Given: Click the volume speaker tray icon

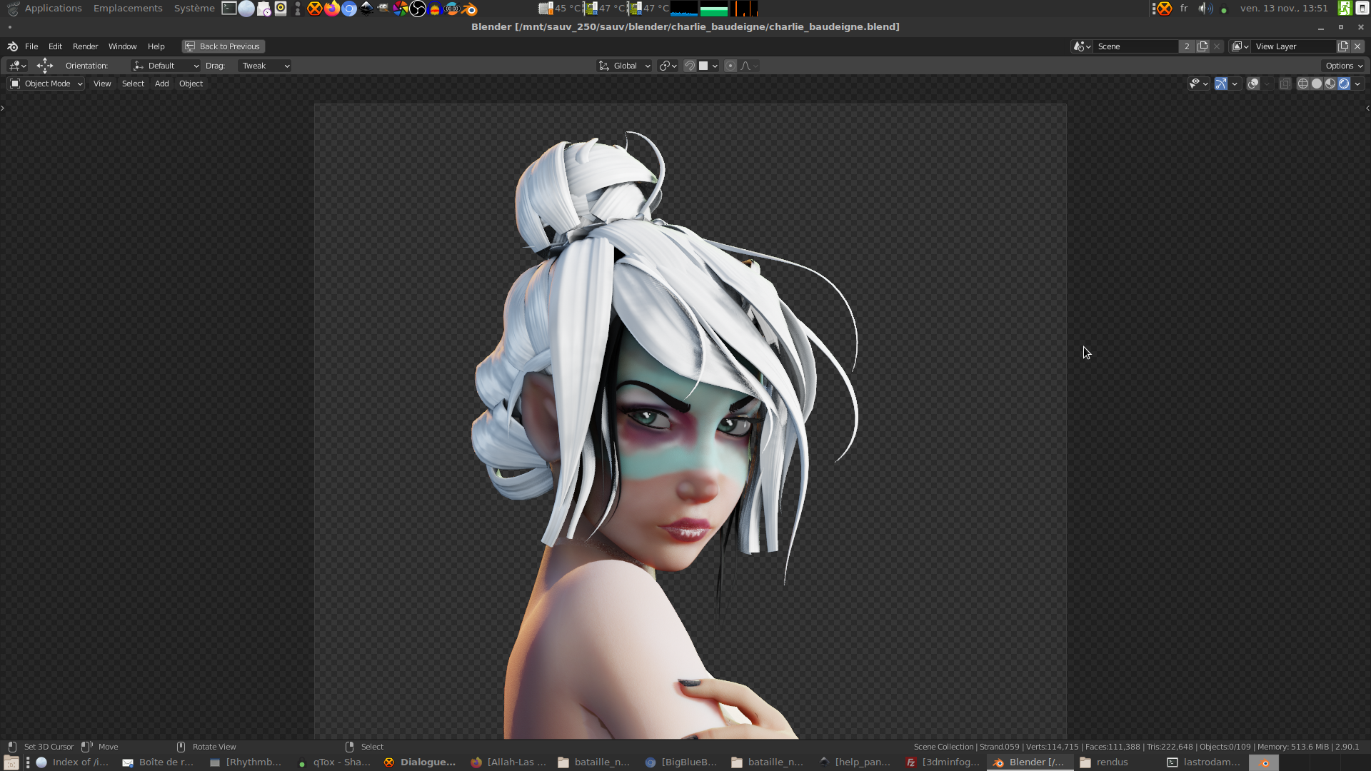Looking at the screenshot, I should pyautogui.click(x=1205, y=9).
